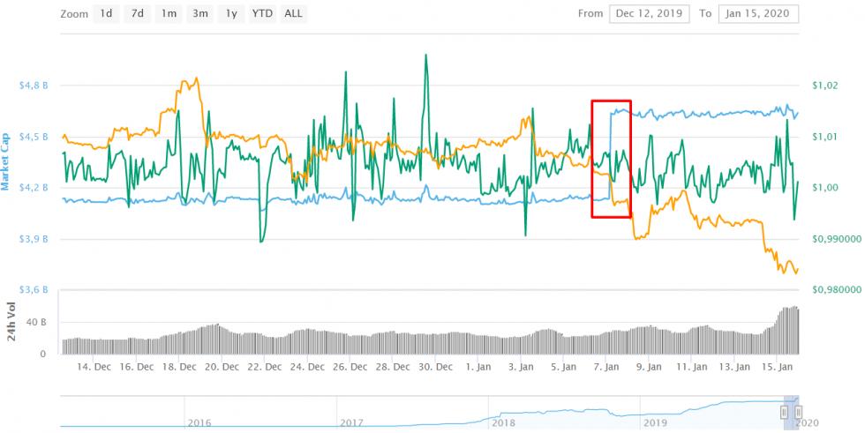Click the right navigator range handle
865x433 pixels.
pos(798,411)
